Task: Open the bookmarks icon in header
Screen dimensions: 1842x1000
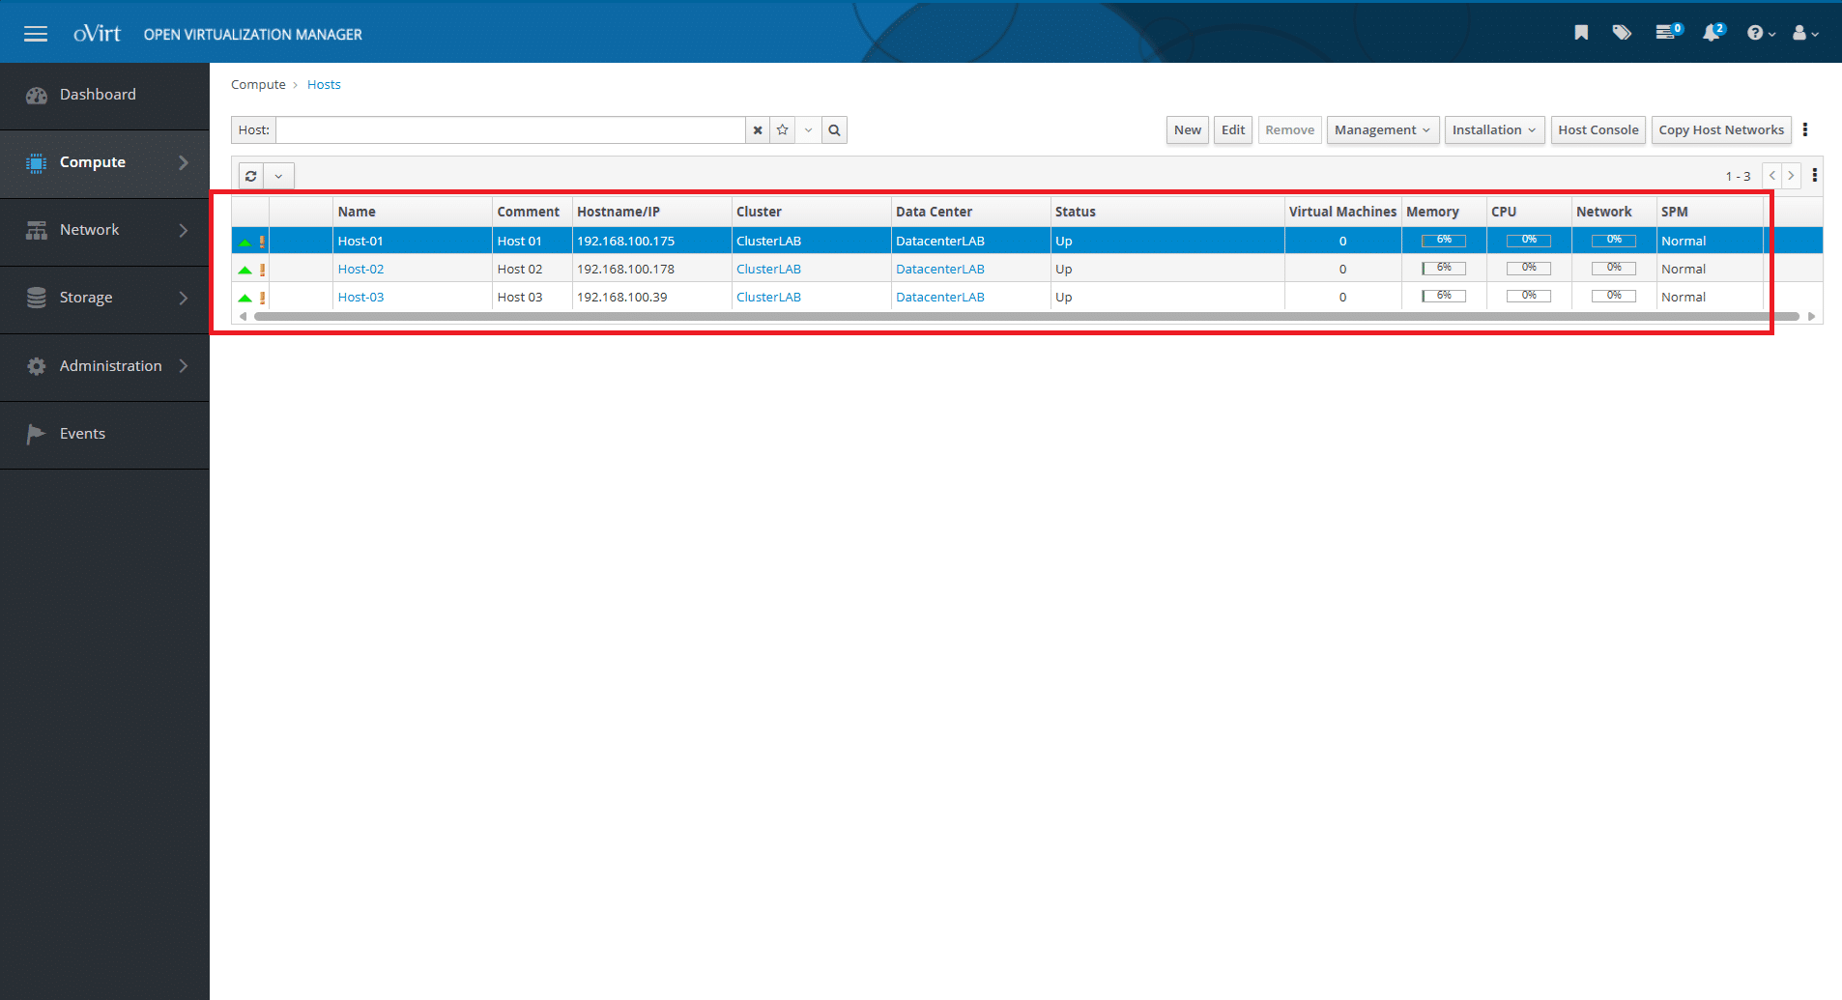Action: pyautogui.click(x=1581, y=33)
